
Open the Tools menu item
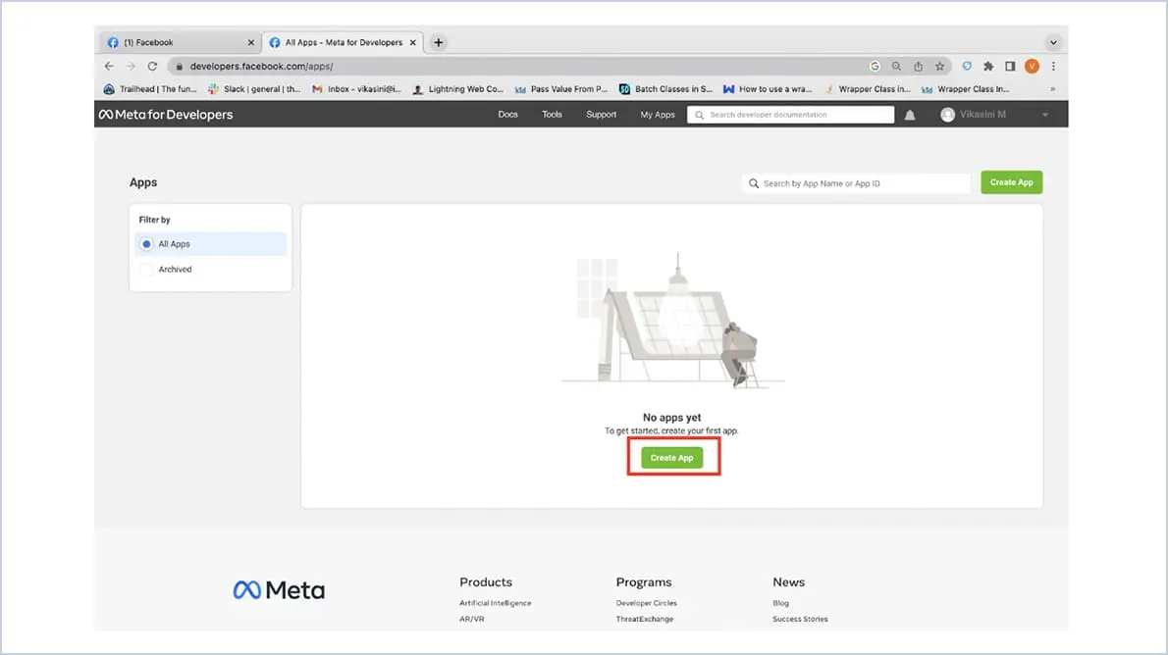click(x=552, y=115)
